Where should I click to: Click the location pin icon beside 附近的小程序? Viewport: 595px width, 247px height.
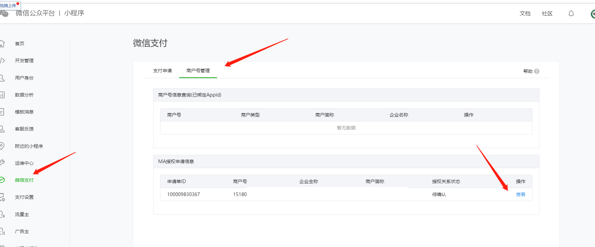2,146
